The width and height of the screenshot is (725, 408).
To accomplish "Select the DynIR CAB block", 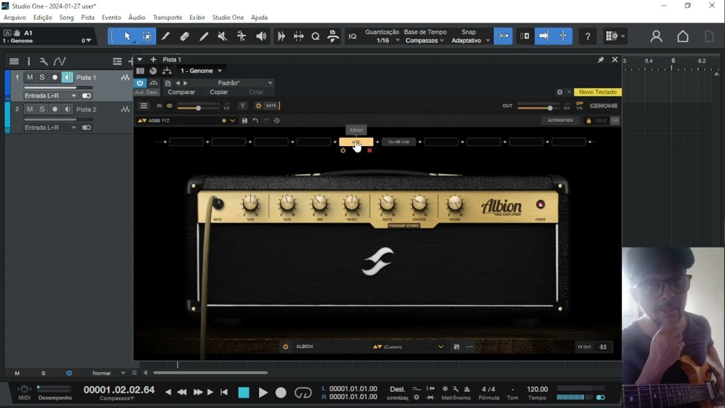I will 399,142.
